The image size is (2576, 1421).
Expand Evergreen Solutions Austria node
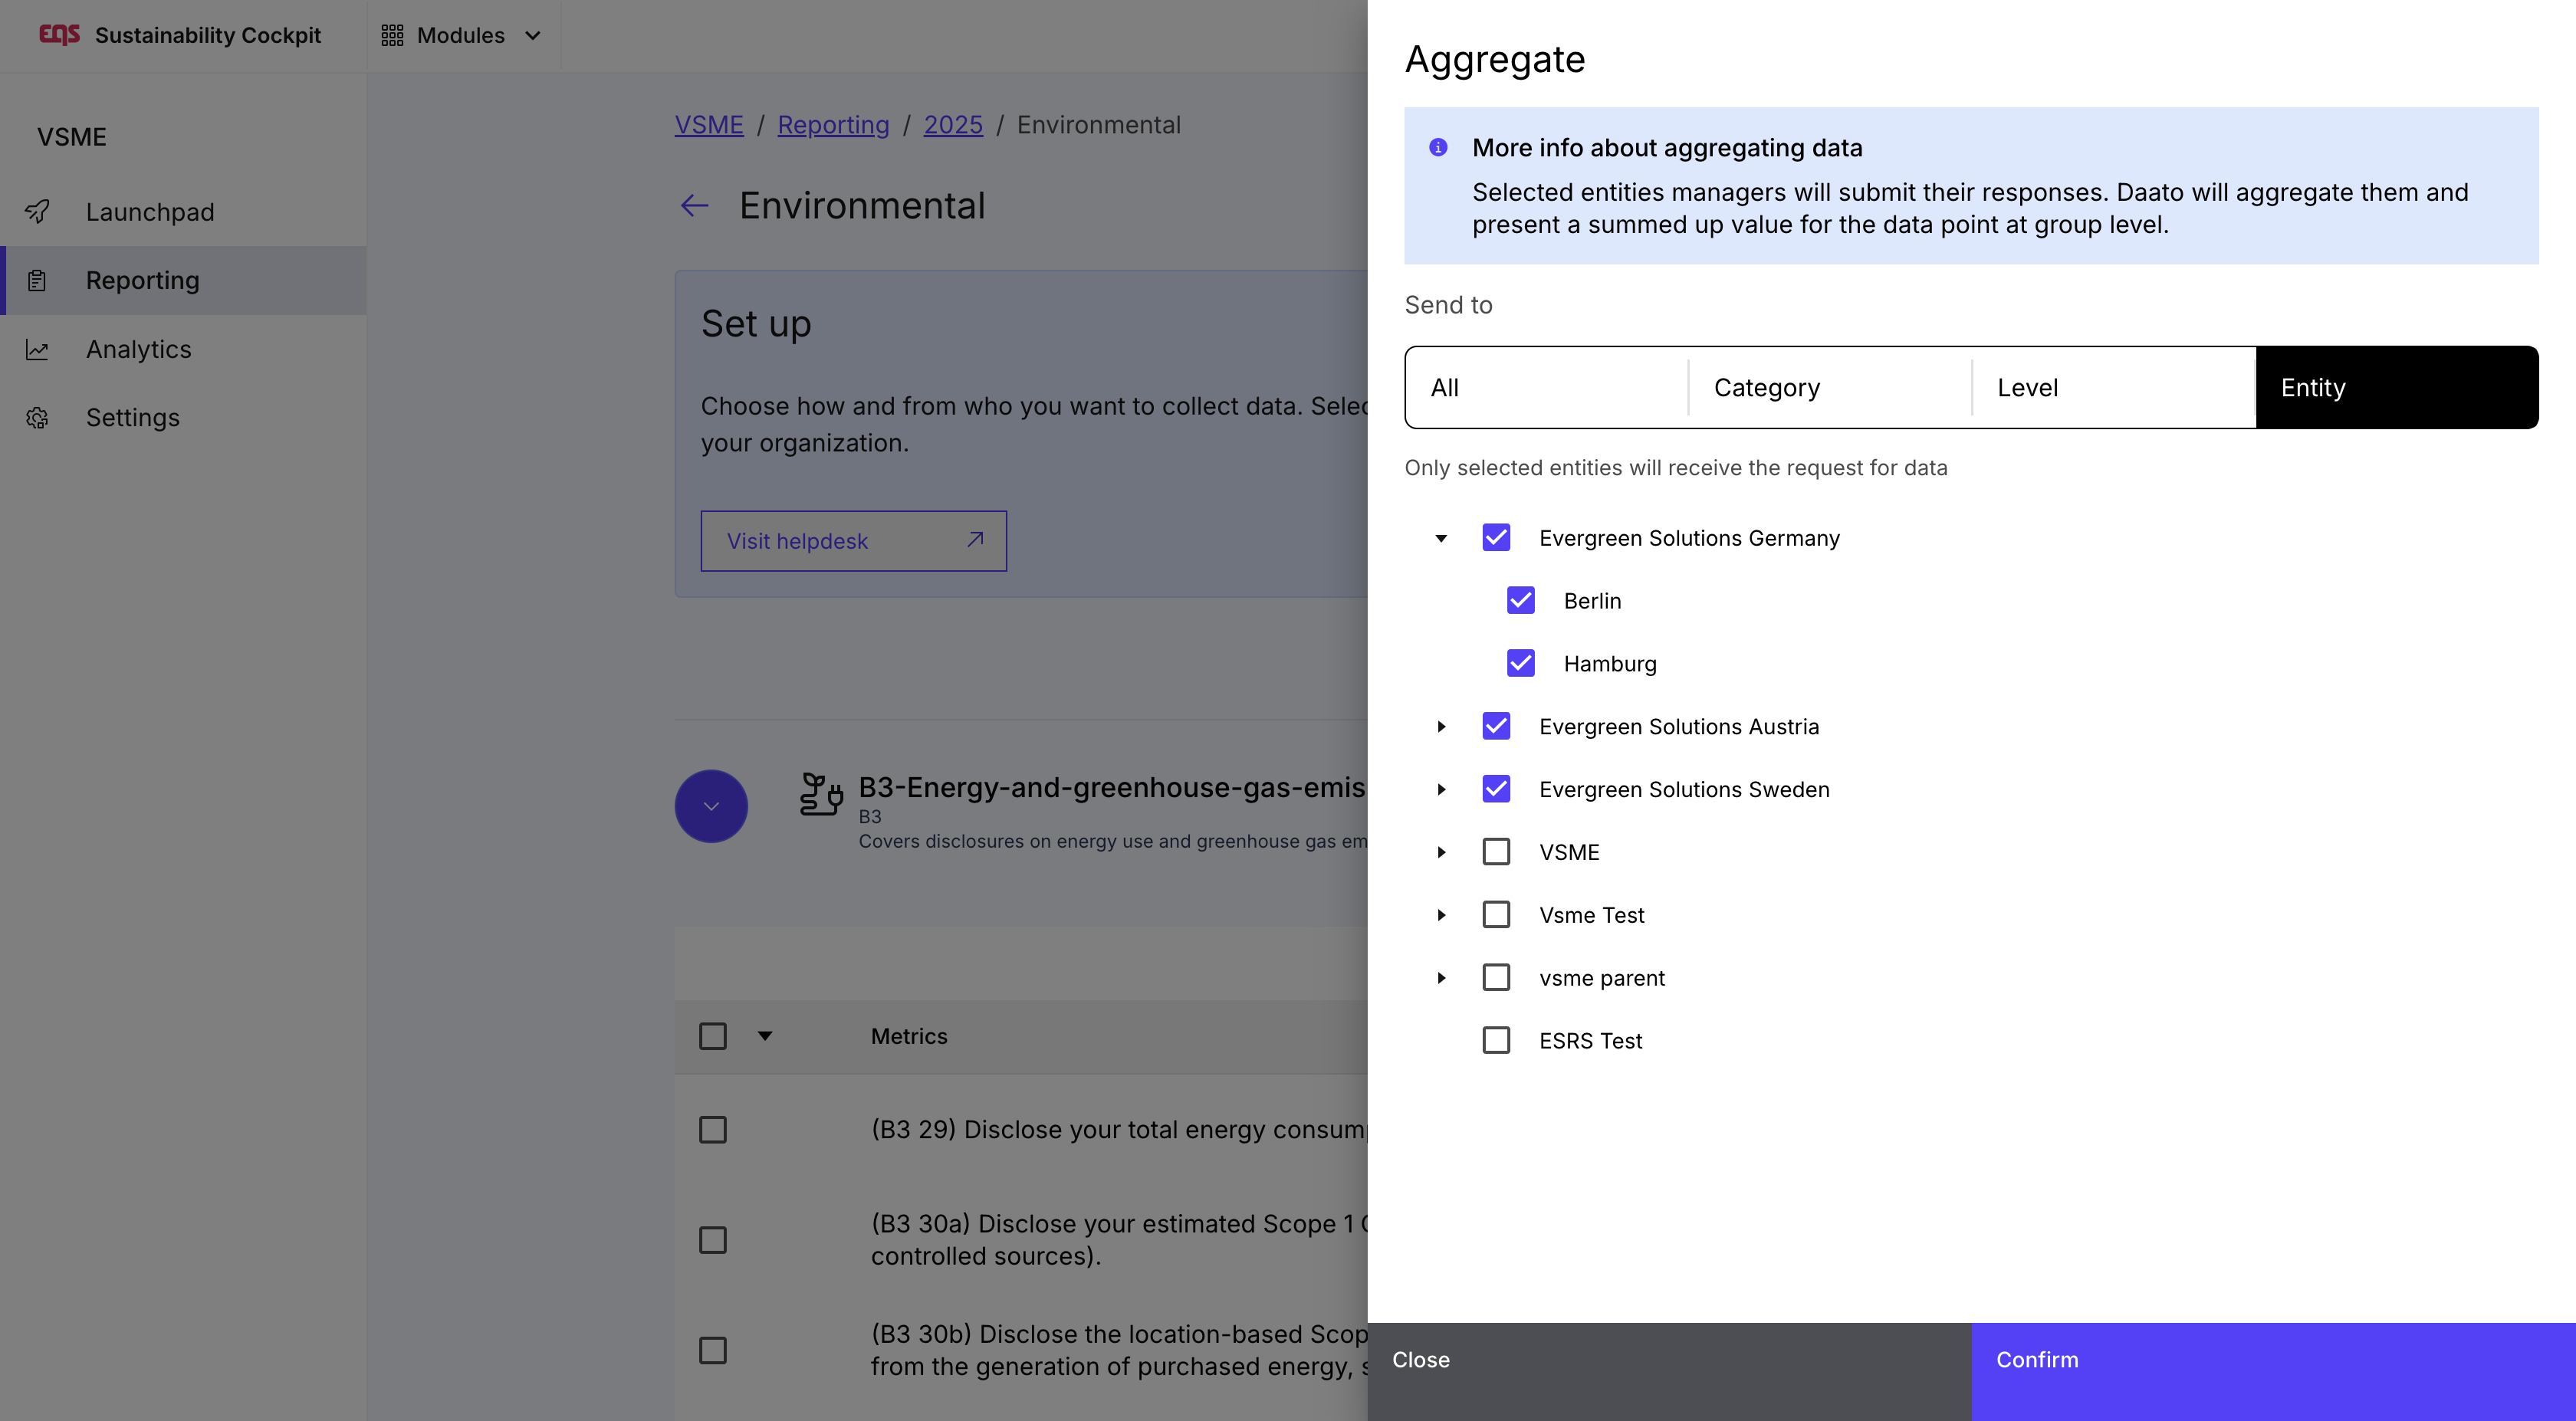coord(1441,727)
